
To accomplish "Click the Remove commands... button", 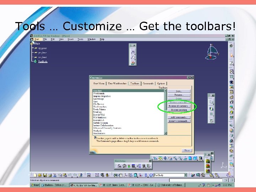I will [179, 121].
